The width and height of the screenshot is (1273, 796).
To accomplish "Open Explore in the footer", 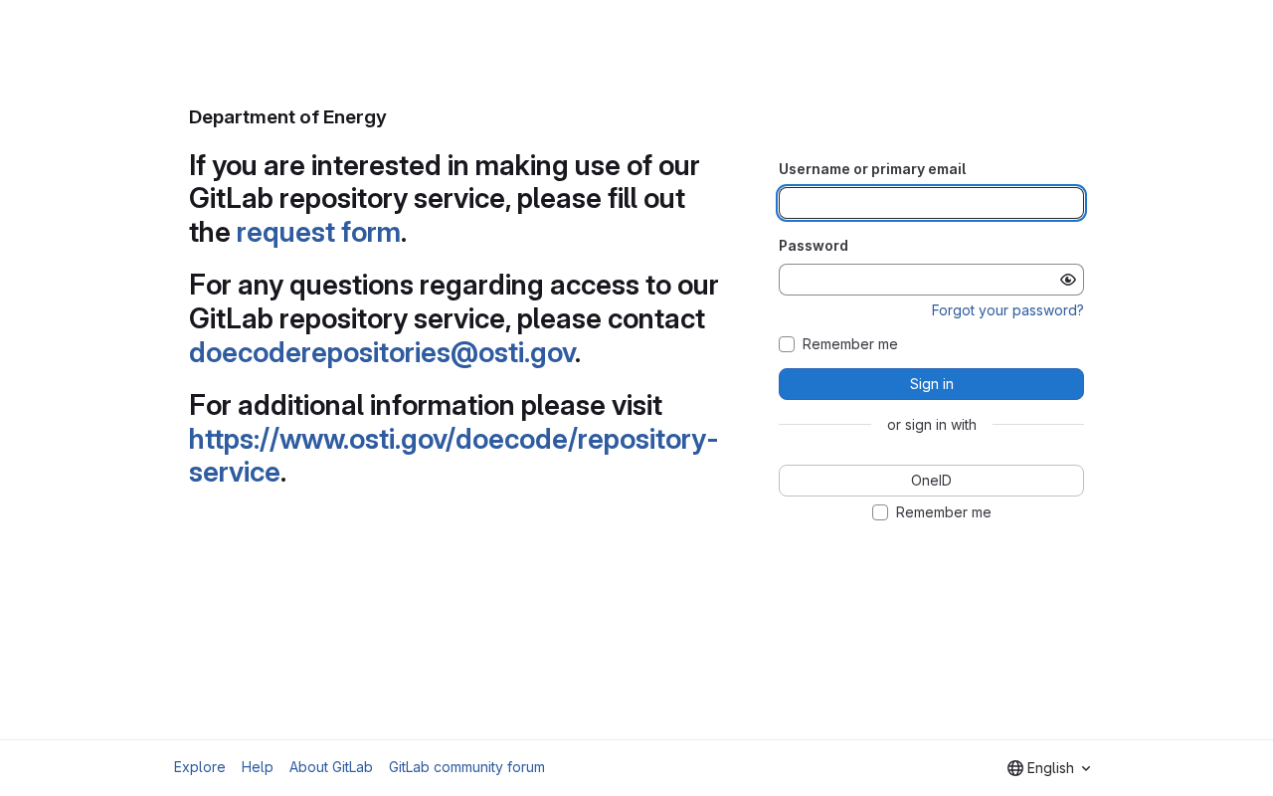I will click(200, 767).
